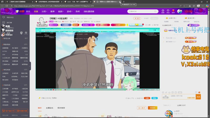Click the orange 发送 send button
The width and height of the screenshot is (210, 118).
(x=198, y=97)
